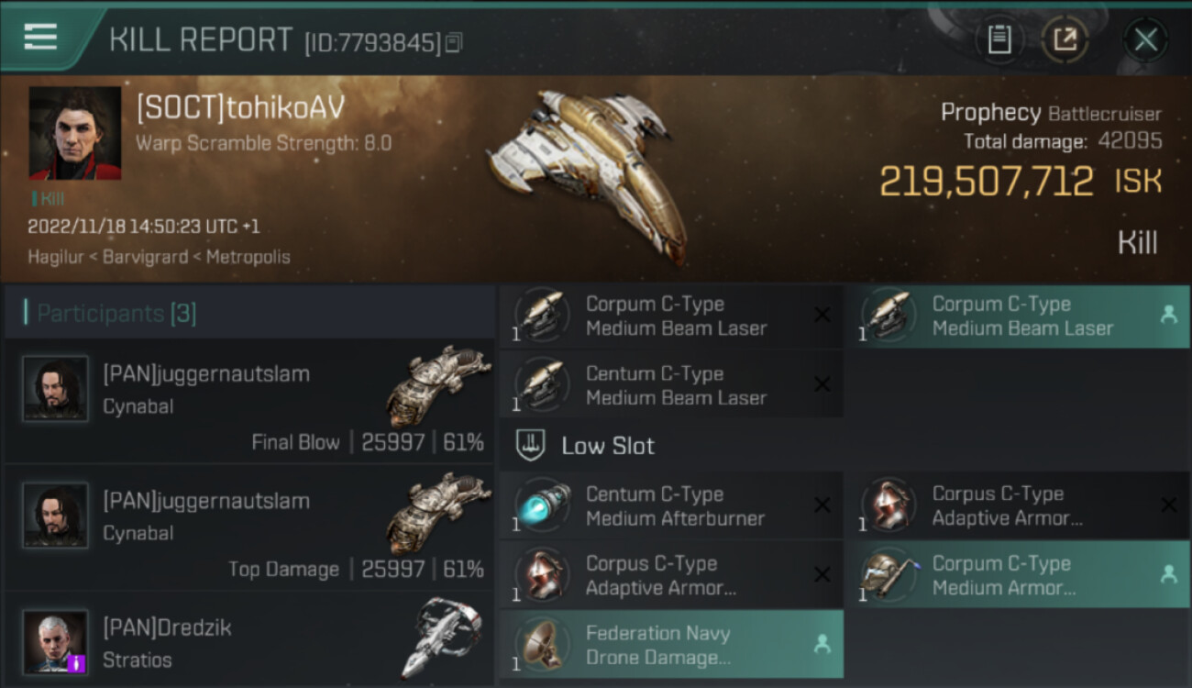
Task: Select Corpum C-Type Medium Armor module
Action: point(1018,575)
